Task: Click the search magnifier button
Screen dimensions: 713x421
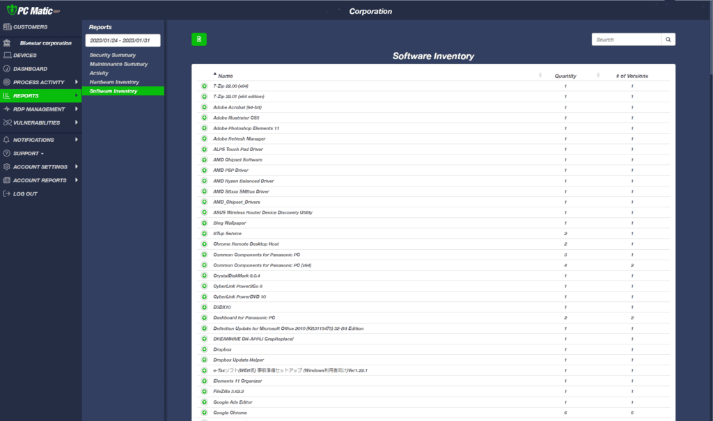Action: 668,40
